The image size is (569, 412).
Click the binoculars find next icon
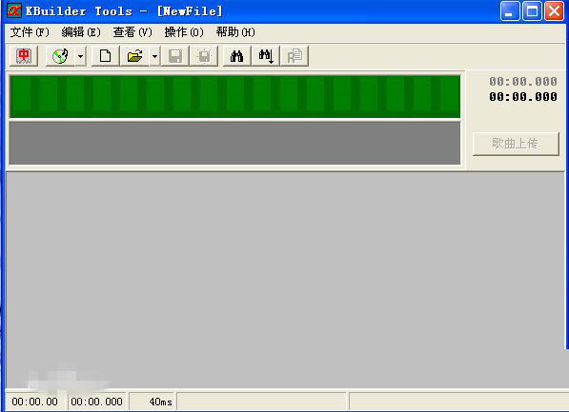(266, 56)
